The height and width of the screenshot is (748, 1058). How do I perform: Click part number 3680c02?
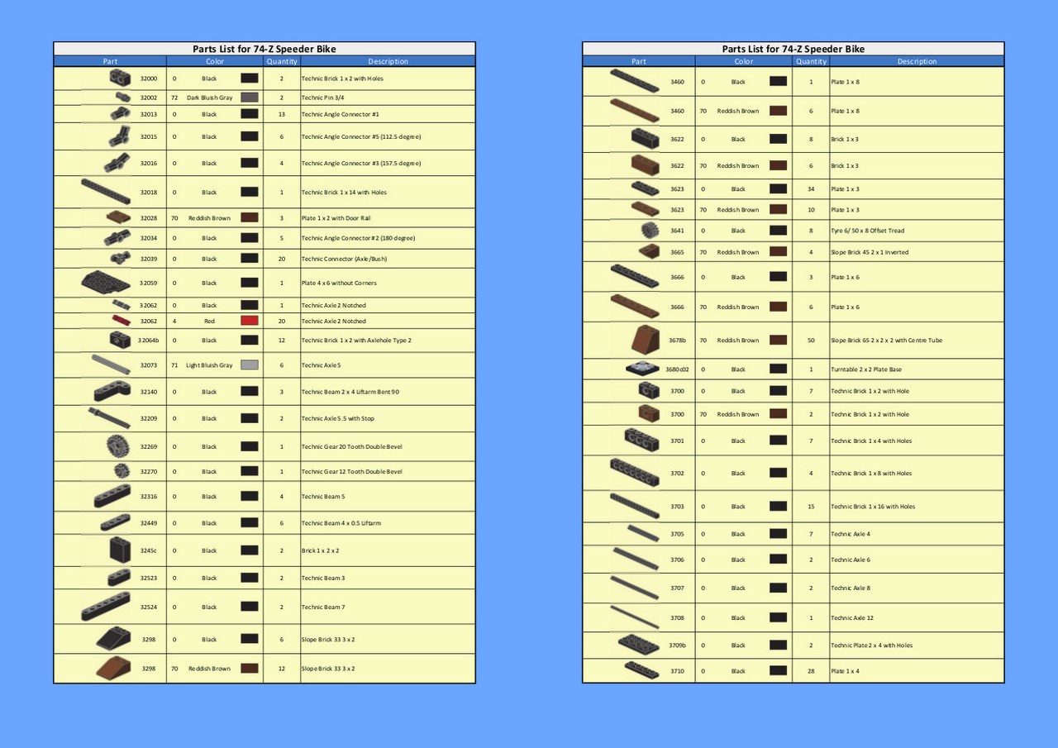tap(677, 369)
